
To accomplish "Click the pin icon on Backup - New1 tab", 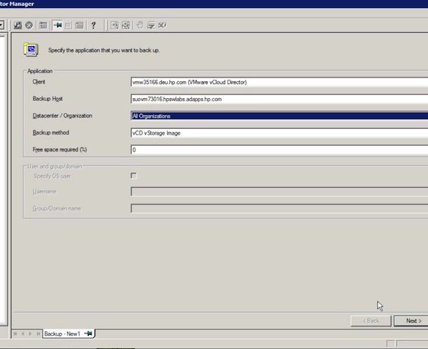I will (89, 334).
